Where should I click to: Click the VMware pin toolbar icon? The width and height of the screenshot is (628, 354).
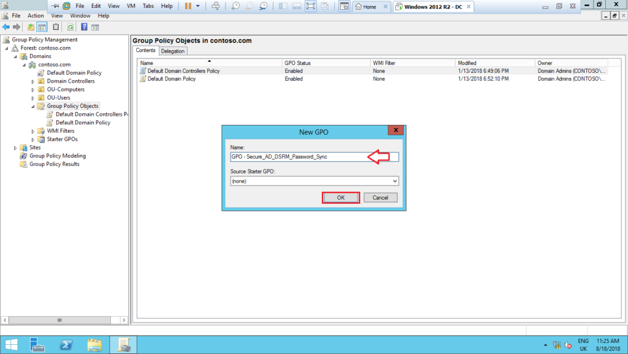point(55,6)
